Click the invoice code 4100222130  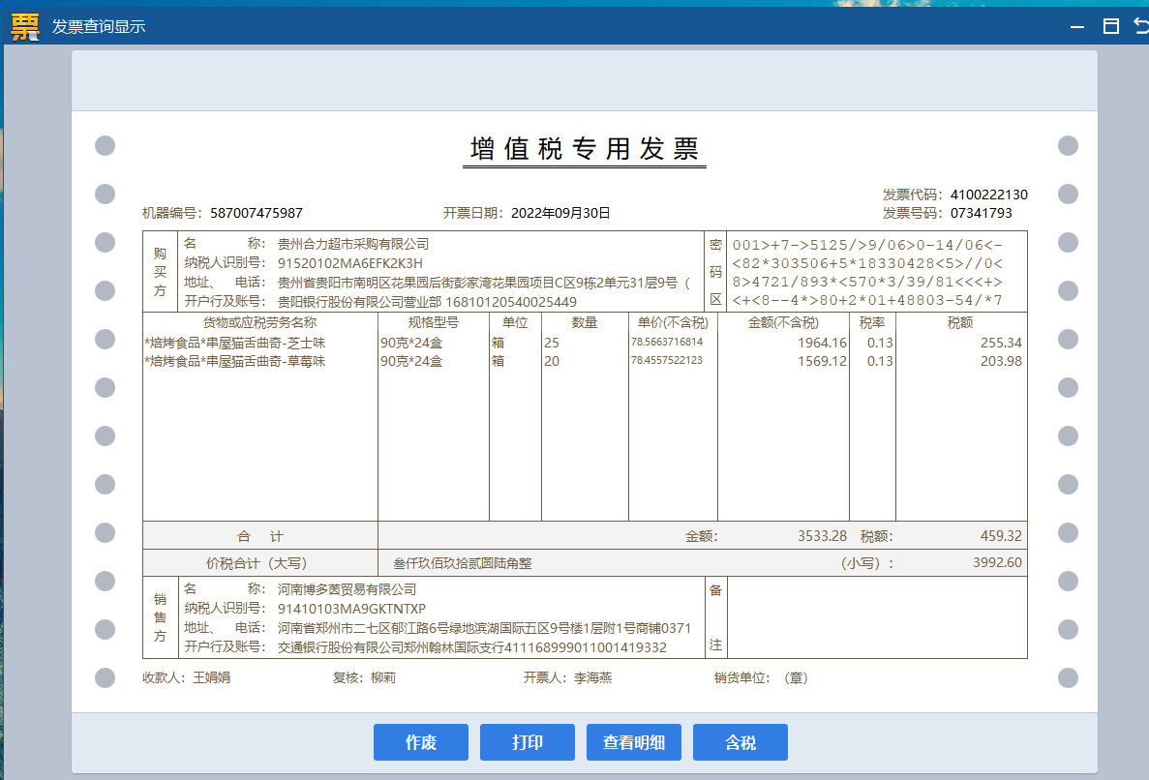(988, 195)
